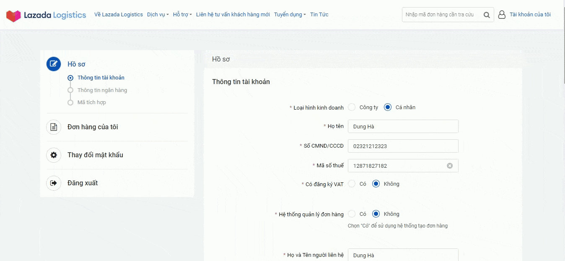Select Cá nhân business type radio

tap(388, 107)
